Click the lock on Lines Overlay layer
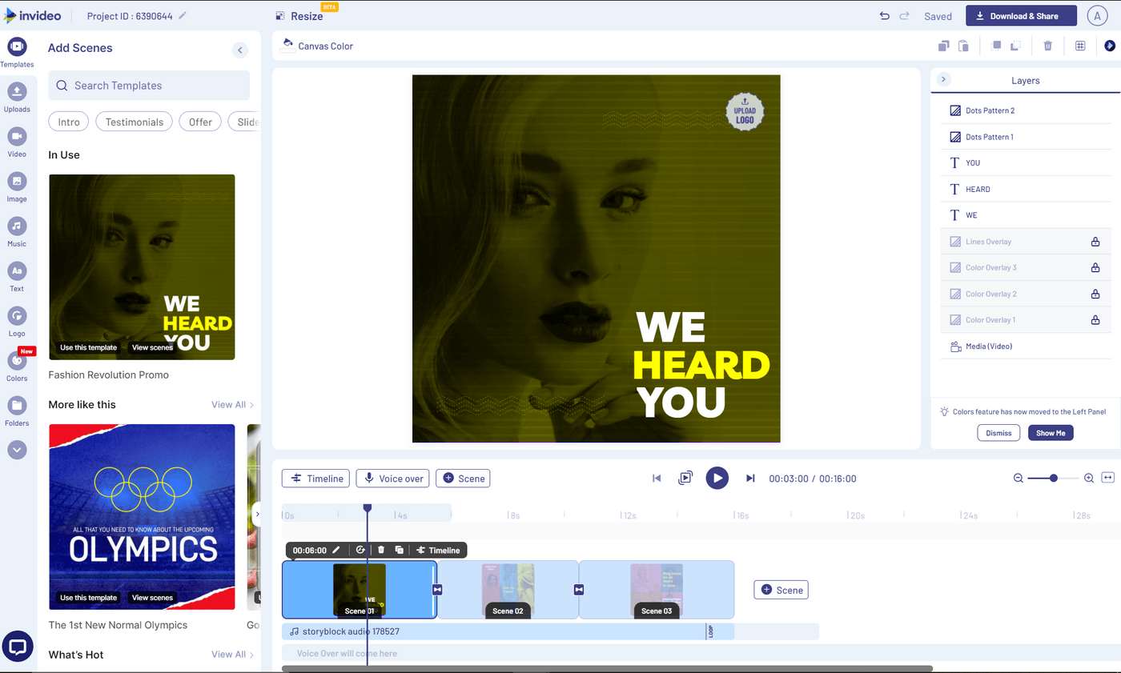The image size is (1121, 673). click(x=1094, y=241)
